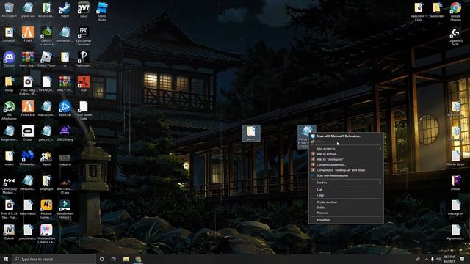Viewport: 470px width, 264px height.
Task: Choose Compress to "Desktop.rar" and email
Action: (346, 170)
